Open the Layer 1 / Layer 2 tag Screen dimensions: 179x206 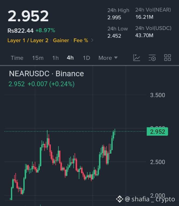pyautogui.click(x=28, y=41)
